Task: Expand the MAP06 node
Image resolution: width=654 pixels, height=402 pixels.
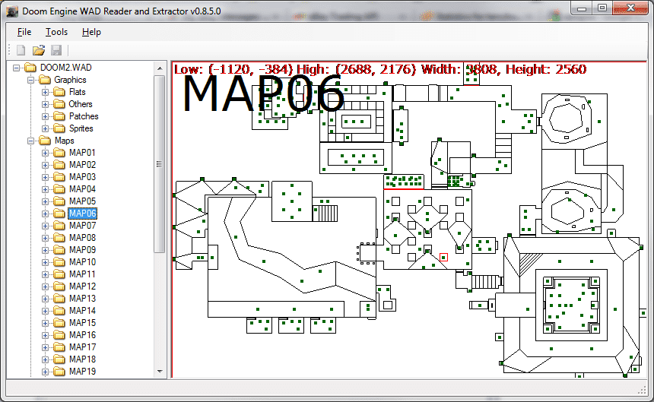Action: point(45,214)
